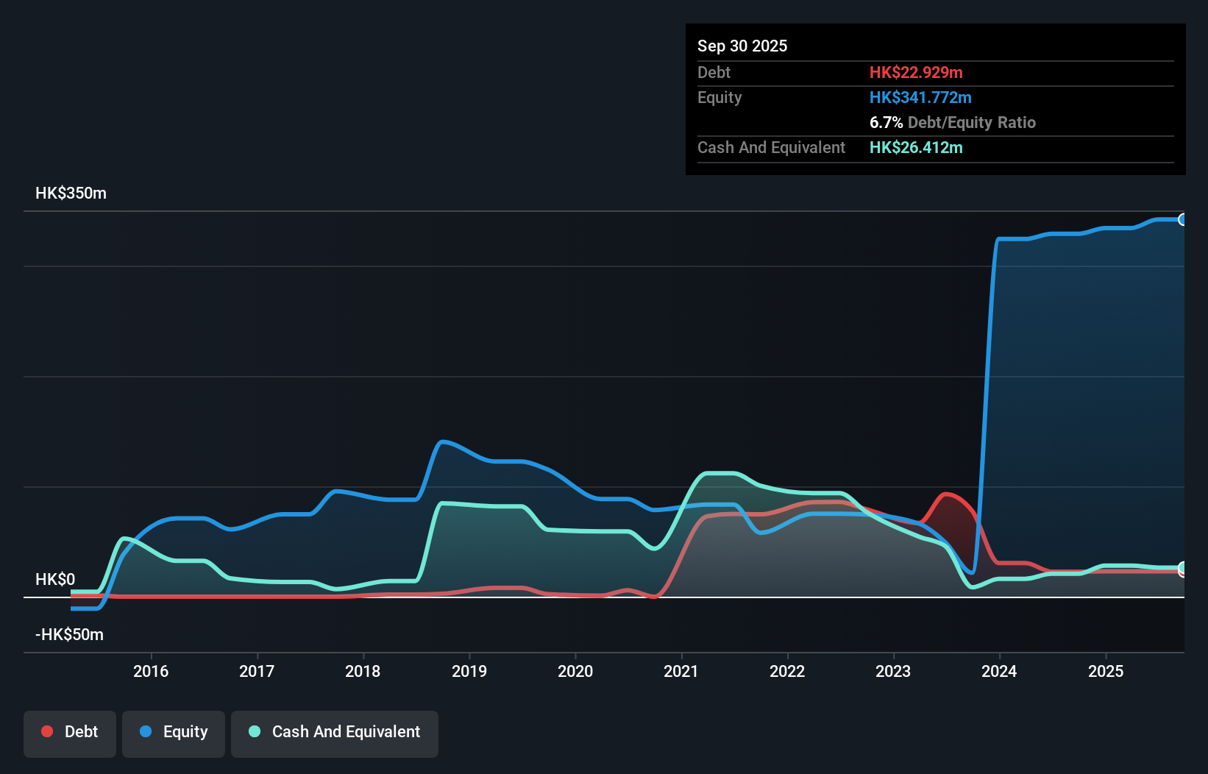The width and height of the screenshot is (1208, 774).
Task: Select the Equity end-point marker on chart
Action: point(1183,219)
